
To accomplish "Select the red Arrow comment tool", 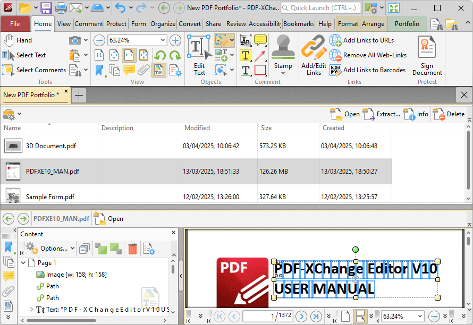I will (x=260, y=55).
